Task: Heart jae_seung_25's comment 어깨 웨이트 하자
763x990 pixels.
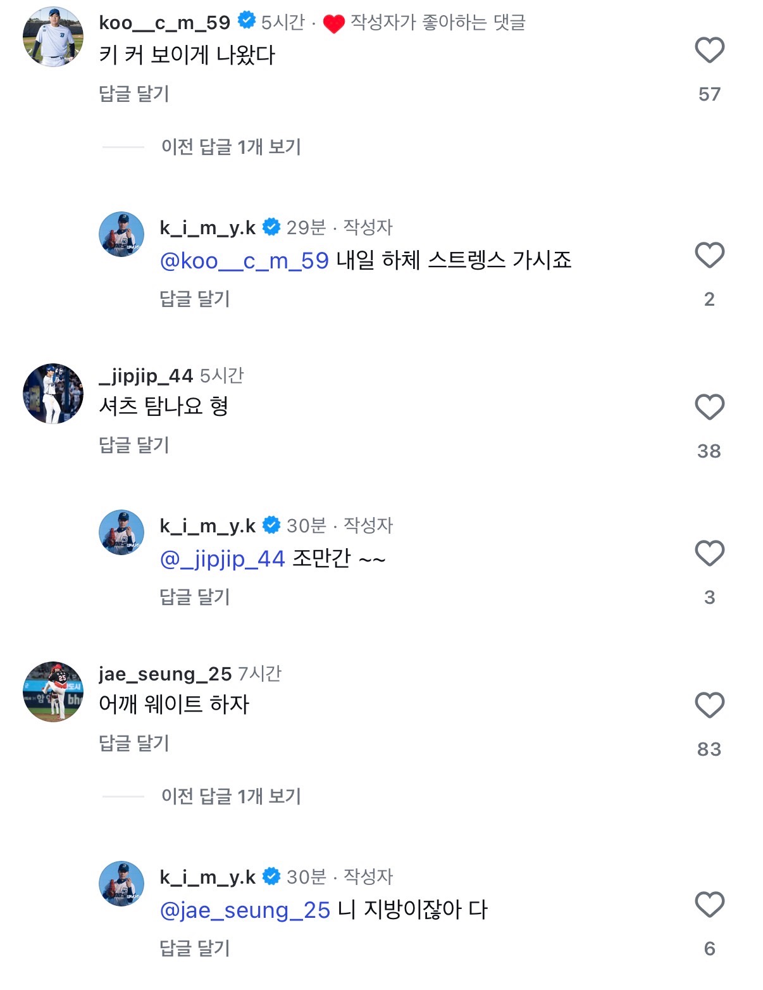Action: coord(709,705)
